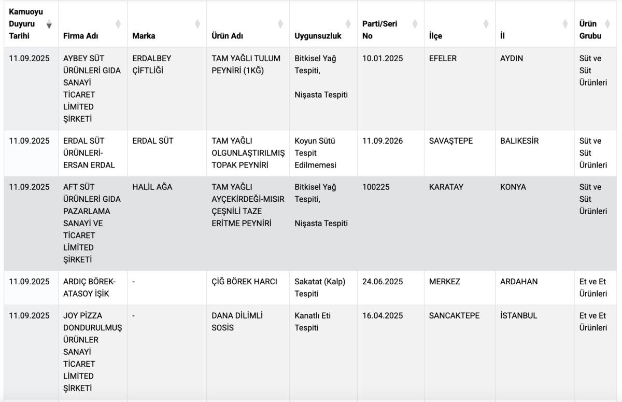
Task: Select the HALİL AĞA brand cell
Action: coord(152,187)
